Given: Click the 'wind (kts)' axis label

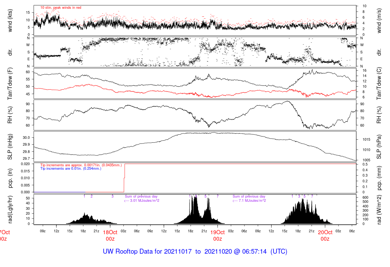Looking at the screenshot, I should click(10, 21).
